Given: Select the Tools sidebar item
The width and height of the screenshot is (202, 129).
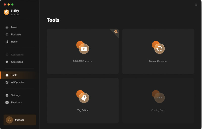Looking at the screenshot, I should (x=20, y=75).
